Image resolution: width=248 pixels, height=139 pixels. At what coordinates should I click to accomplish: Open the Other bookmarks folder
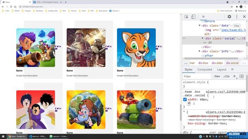225,11
